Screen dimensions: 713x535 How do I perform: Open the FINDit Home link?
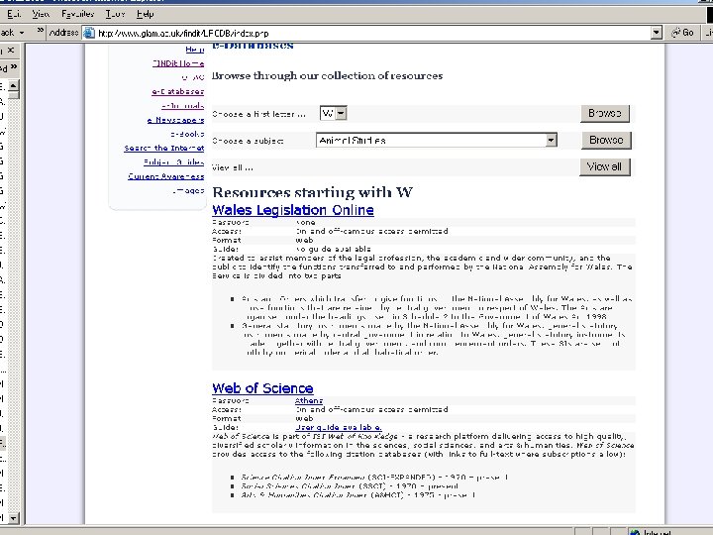click(x=178, y=63)
